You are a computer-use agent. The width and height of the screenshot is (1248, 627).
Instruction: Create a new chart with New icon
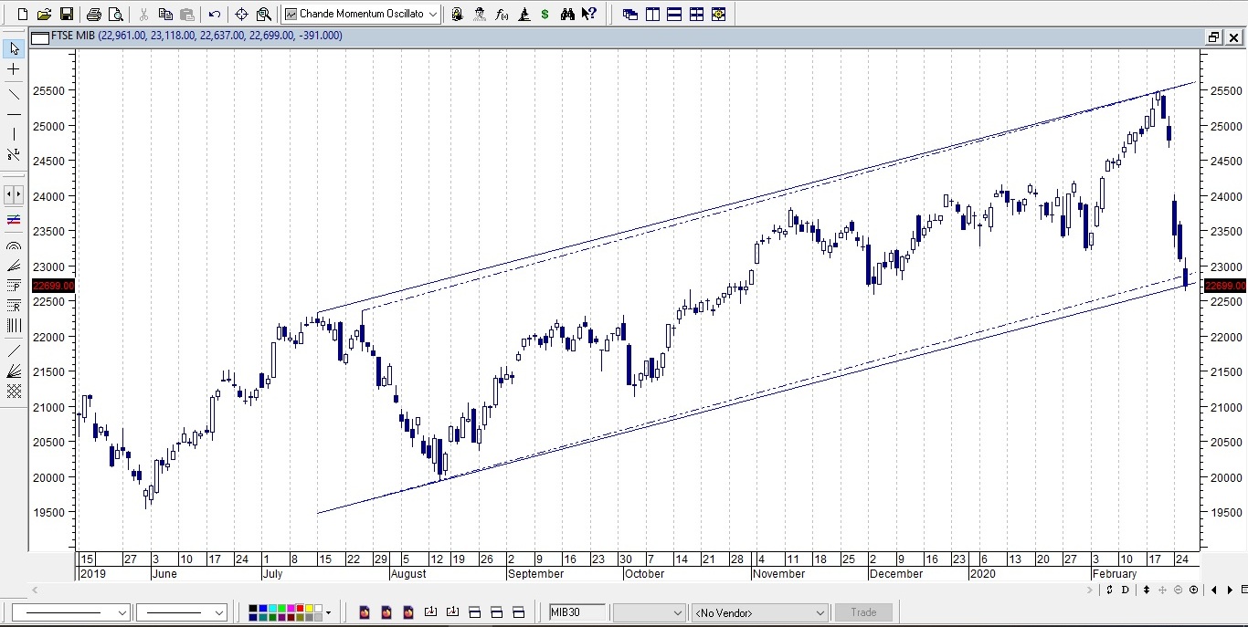click(x=23, y=14)
